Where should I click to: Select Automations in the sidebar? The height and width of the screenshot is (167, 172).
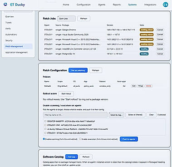point(11,34)
